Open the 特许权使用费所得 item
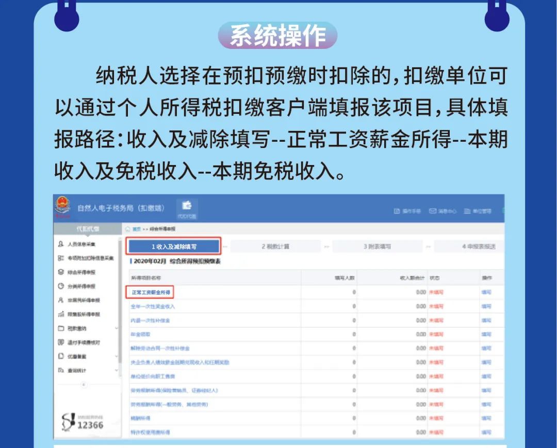This screenshot has width=557, height=448. click(x=150, y=433)
